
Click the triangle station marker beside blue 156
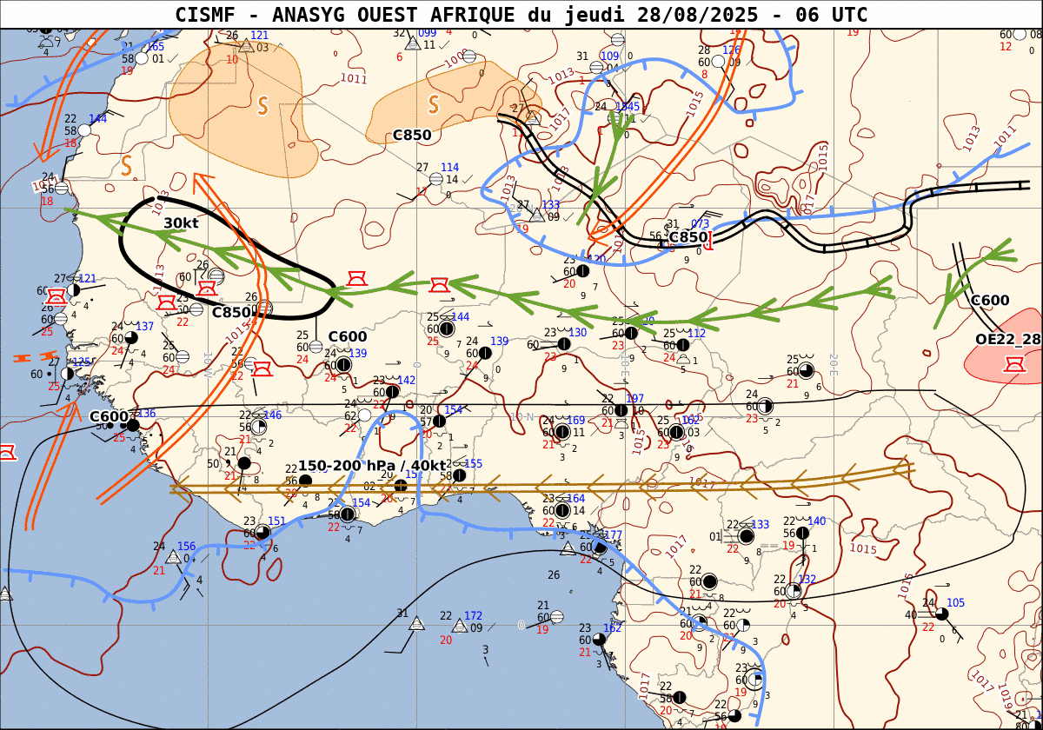[x=173, y=557]
